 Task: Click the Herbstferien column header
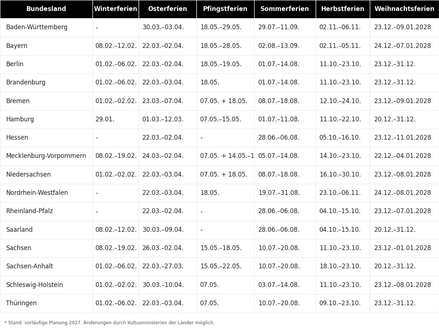coord(342,9)
